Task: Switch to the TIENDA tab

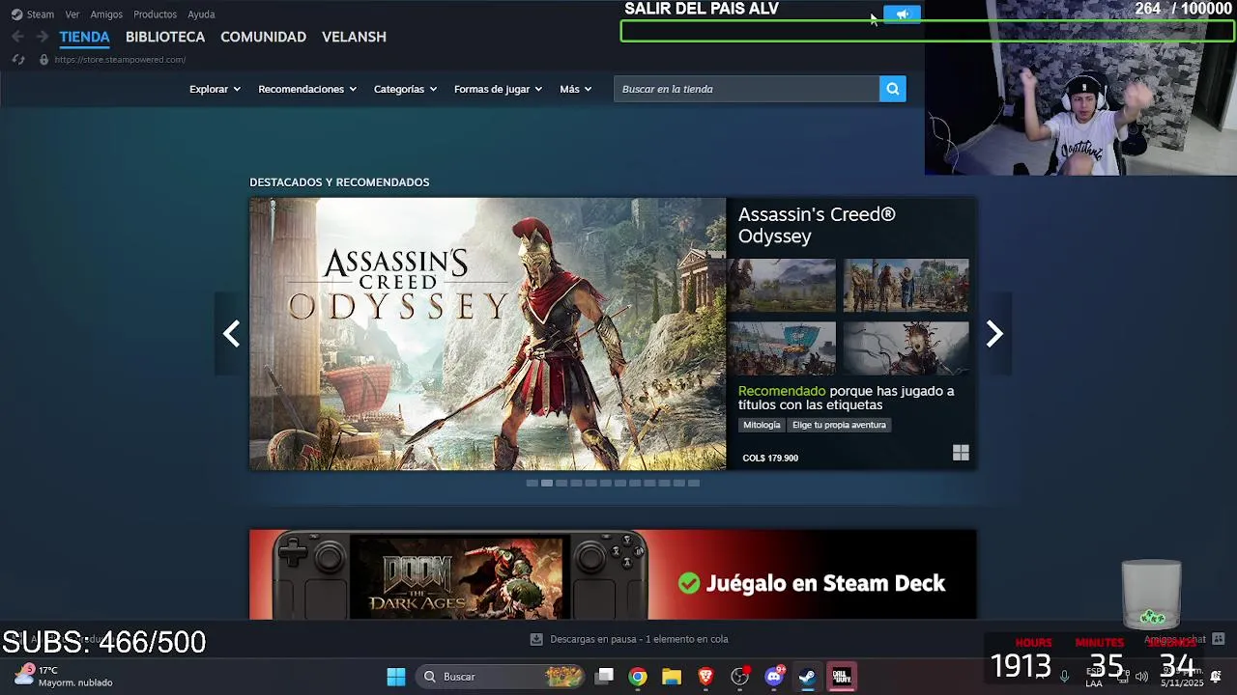Action: pyautogui.click(x=84, y=37)
